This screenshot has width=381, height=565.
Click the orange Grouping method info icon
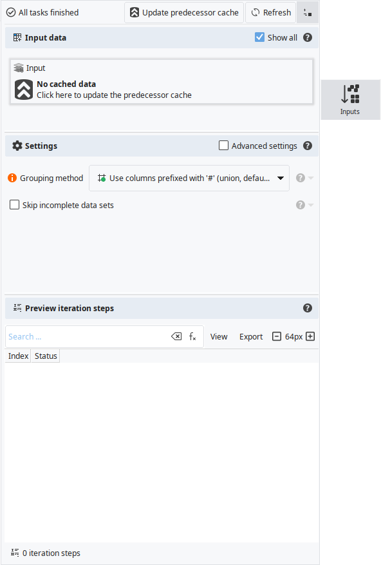(12, 178)
